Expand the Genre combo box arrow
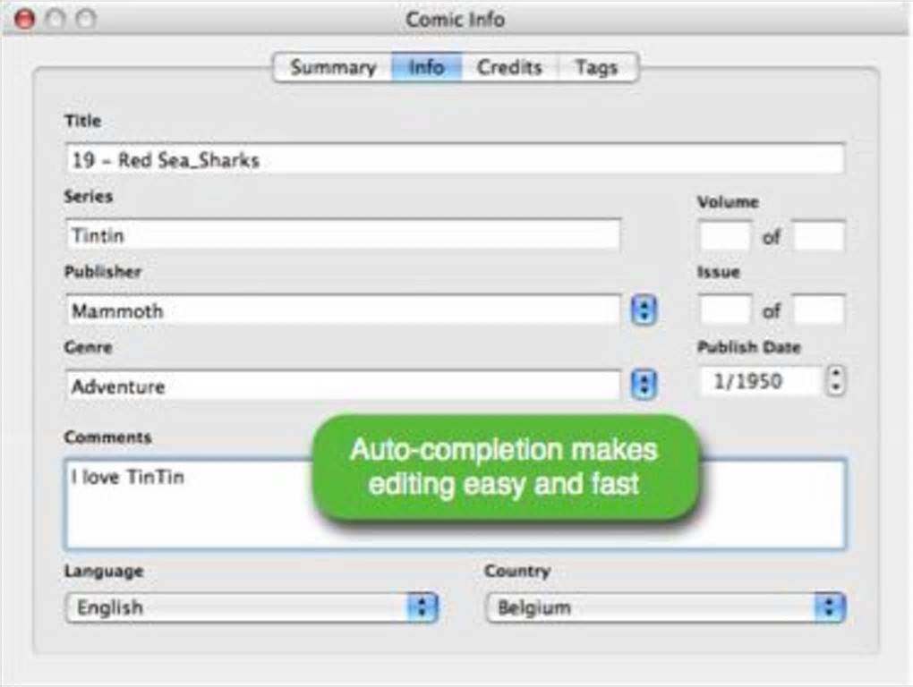 (644, 386)
